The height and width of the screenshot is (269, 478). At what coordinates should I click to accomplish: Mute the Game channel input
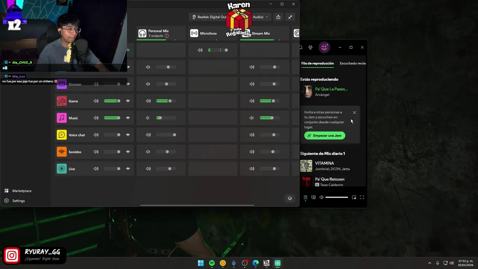click(96, 101)
